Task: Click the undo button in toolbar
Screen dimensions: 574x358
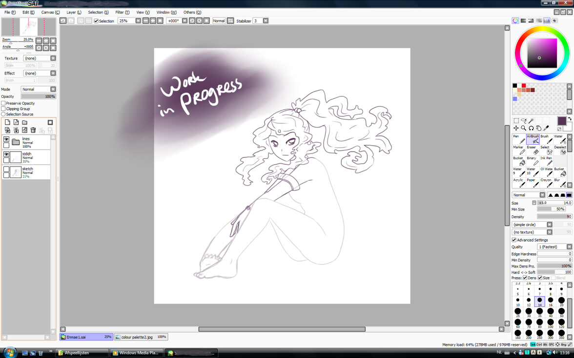Action: [63, 21]
